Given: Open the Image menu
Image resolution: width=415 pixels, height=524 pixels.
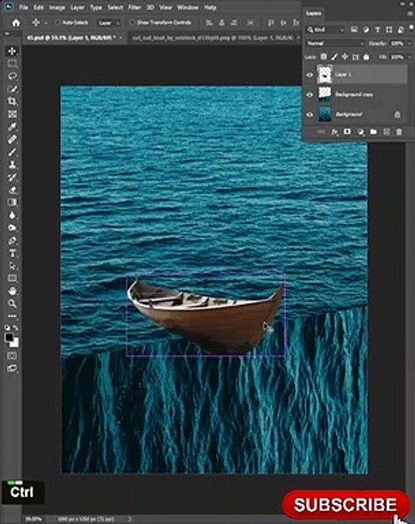Looking at the screenshot, I should coord(58,7).
